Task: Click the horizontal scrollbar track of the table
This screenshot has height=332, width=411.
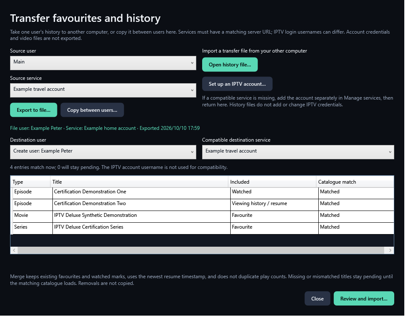Action: click(201, 250)
